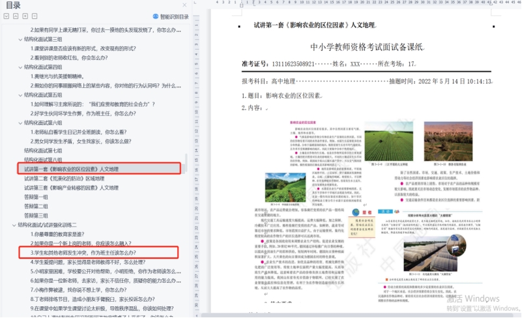Select 答辩第一组 in the outline
Screen dimensions: 522x318
pos(36,197)
